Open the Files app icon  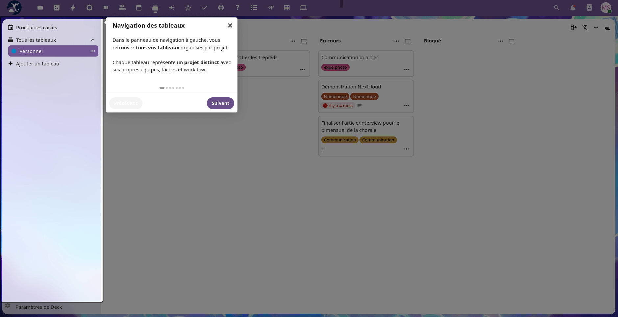coord(40,8)
